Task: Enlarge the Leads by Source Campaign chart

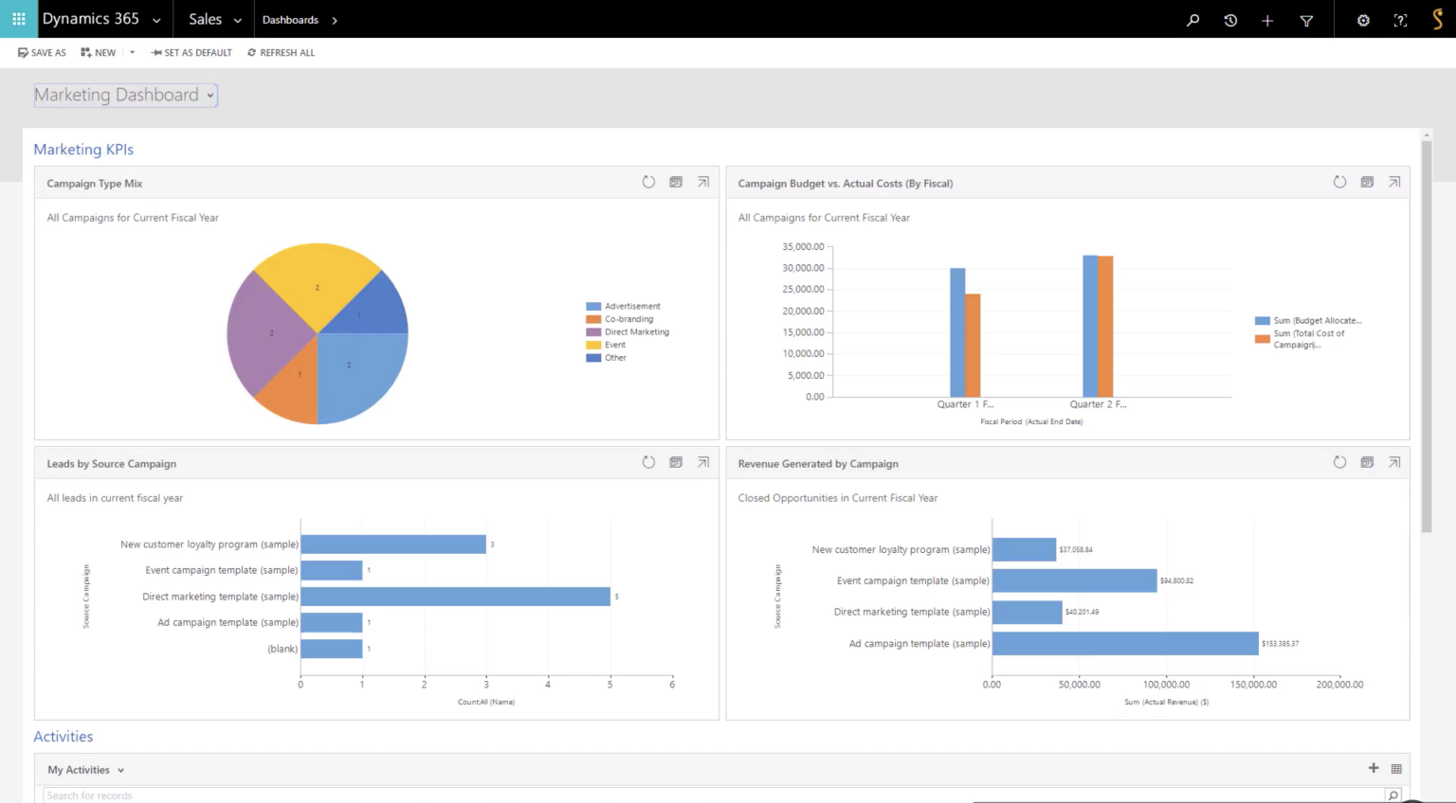Action: 703,462
